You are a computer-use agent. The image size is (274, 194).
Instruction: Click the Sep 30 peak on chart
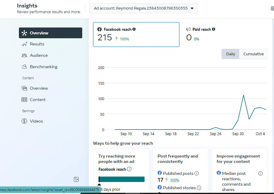coord(243,95)
